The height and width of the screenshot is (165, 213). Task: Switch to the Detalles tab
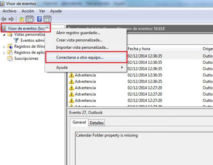point(97,123)
